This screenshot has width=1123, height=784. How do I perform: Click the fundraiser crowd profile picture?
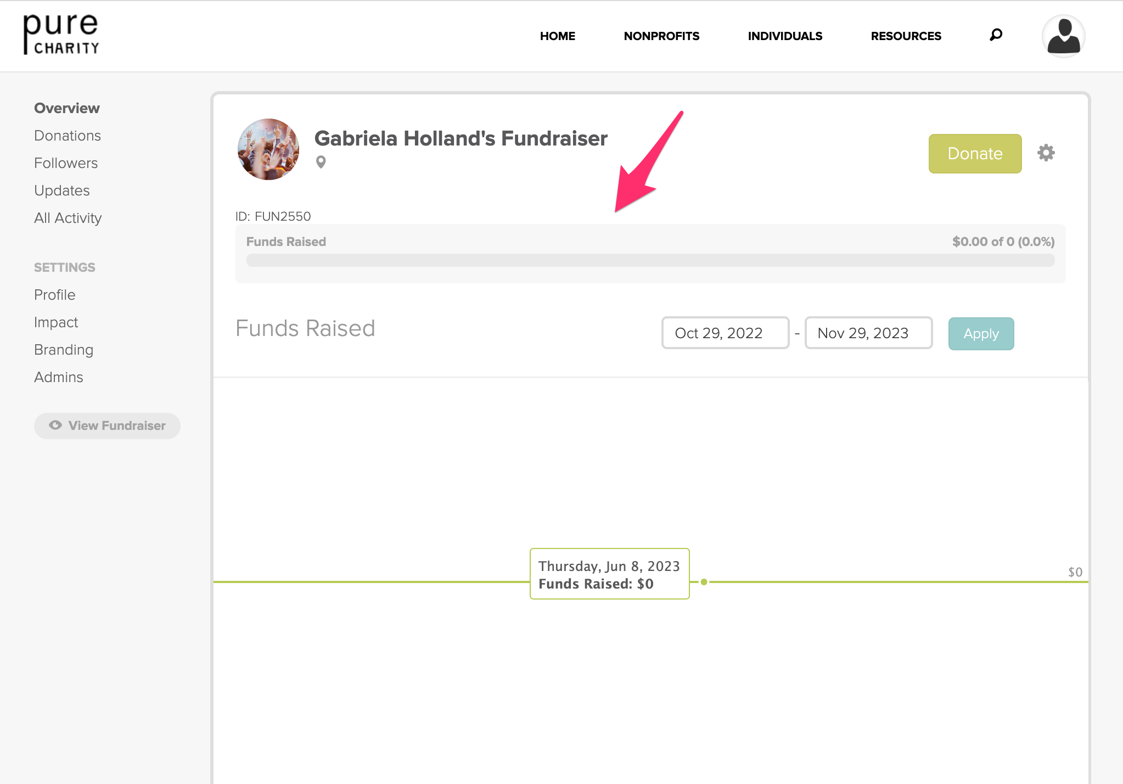[x=268, y=149]
